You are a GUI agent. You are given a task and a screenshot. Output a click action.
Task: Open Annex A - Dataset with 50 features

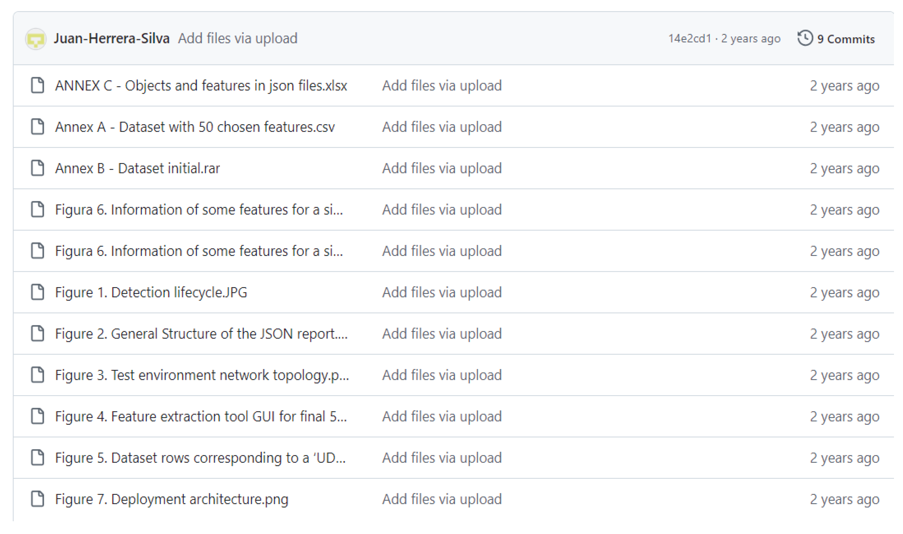195,127
